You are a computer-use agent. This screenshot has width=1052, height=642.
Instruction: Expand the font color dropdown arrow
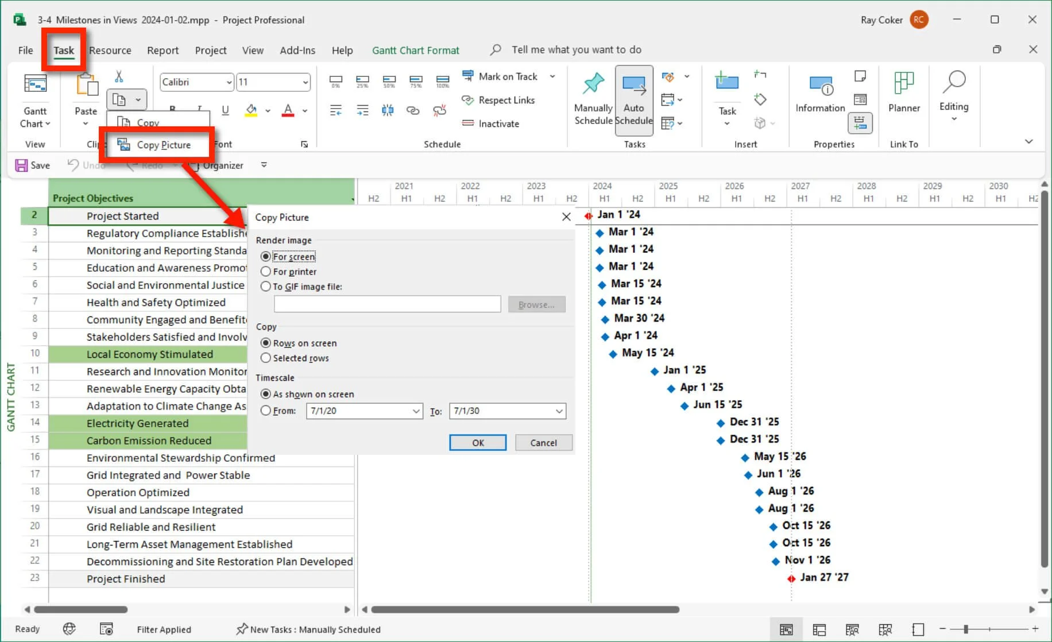[x=305, y=110]
